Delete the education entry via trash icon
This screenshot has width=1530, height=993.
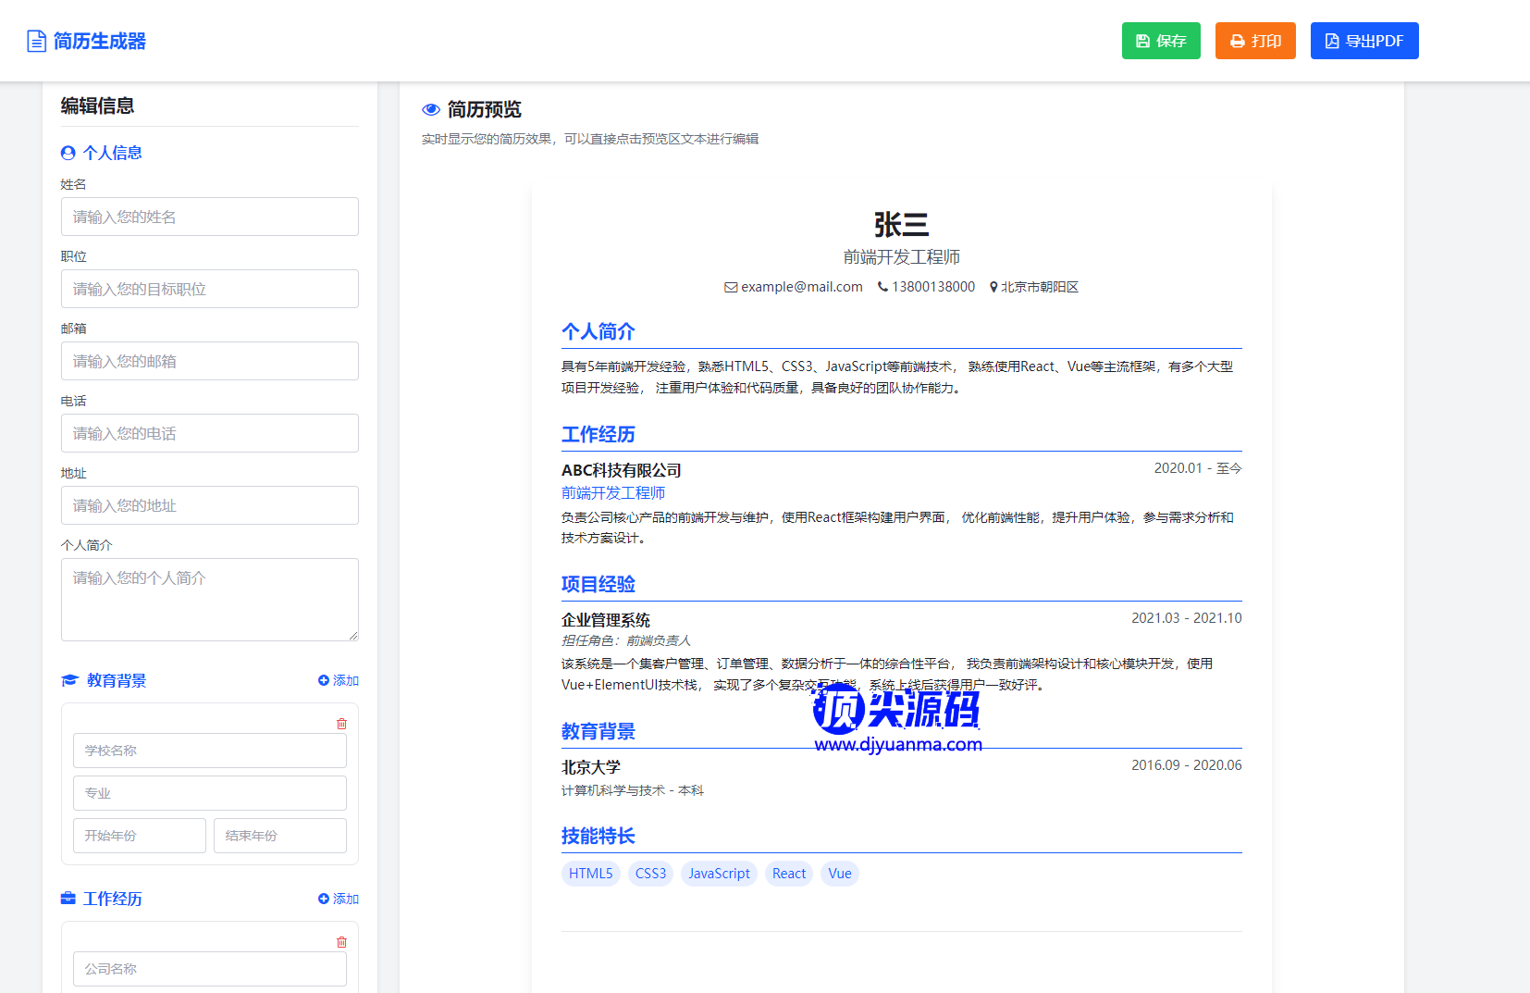(x=341, y=724)
